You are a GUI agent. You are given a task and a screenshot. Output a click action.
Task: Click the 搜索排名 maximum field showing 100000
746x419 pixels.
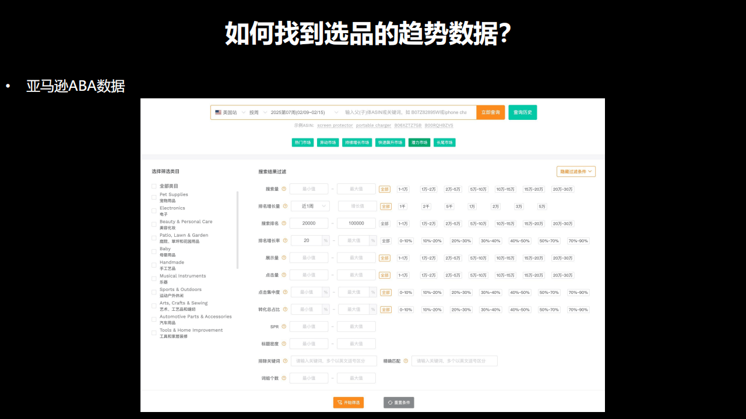(x=356, y=223)
